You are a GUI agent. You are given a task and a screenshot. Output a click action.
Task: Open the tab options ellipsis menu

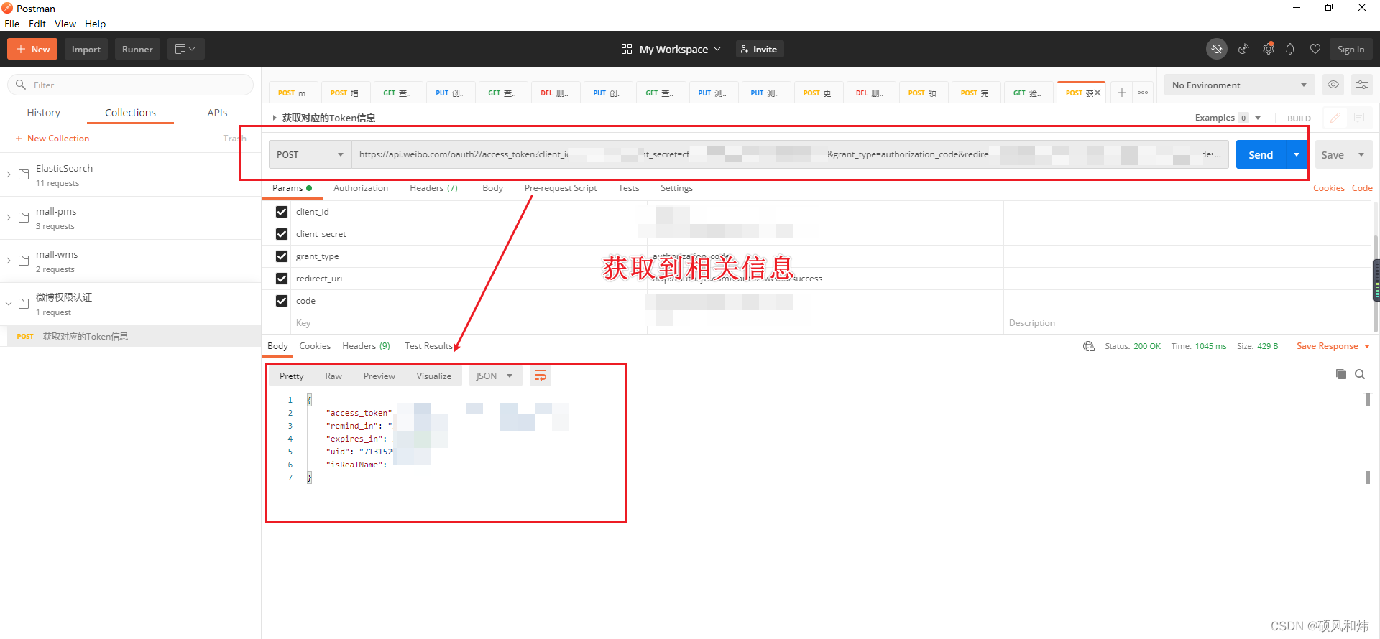tap(1143, 93)
